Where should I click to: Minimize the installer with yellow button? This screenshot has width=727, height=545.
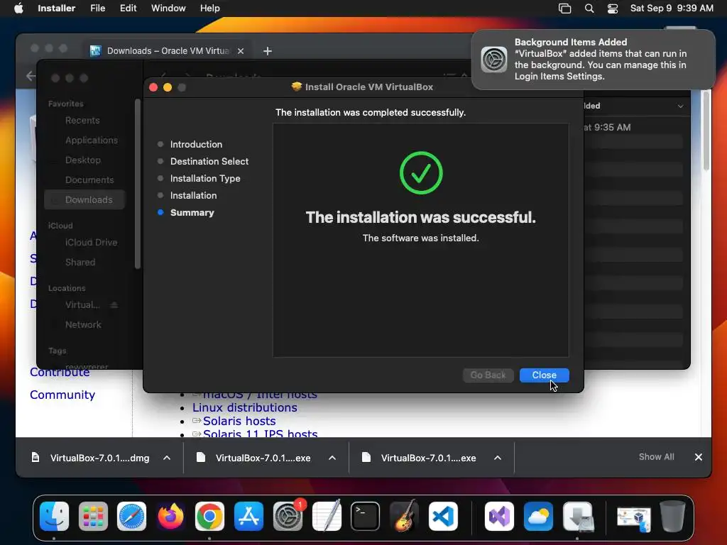coord(168,87)
